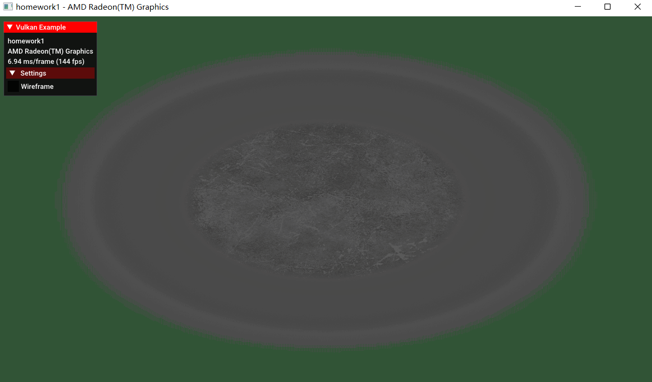Image resolution: width=652 pixels, height=382 pixels.
Task: Click the triangle arrow beside Settings
Action: (12, 73)
